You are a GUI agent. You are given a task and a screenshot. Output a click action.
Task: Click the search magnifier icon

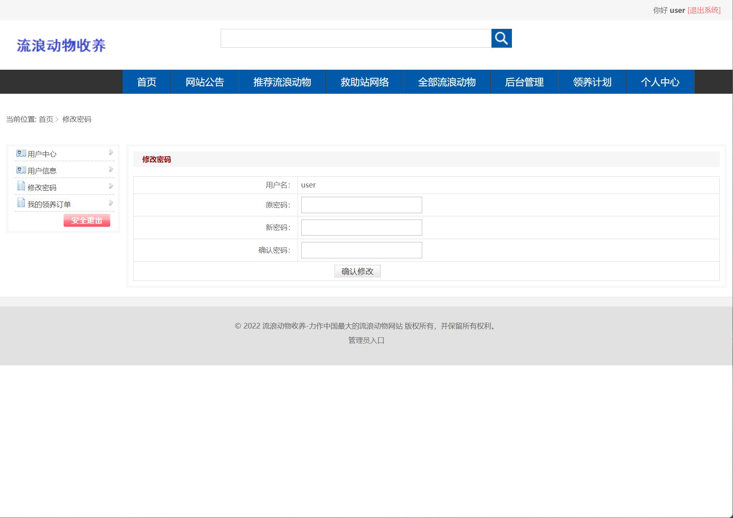501,38
